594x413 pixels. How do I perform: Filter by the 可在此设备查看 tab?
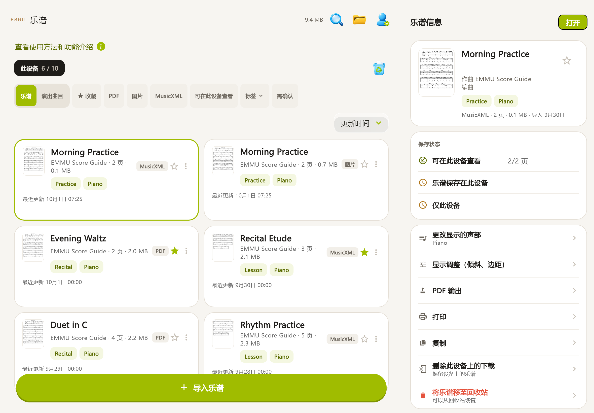point(214,96)
